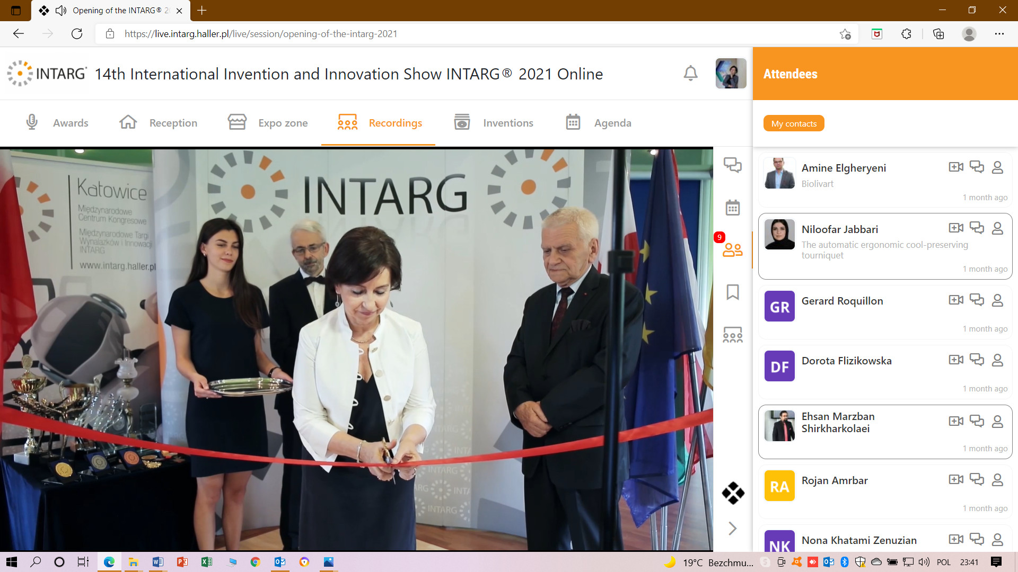Open chat with Ehsan Marzban Shirkharkolaei
1018x572 pixels.
(977, 422)
